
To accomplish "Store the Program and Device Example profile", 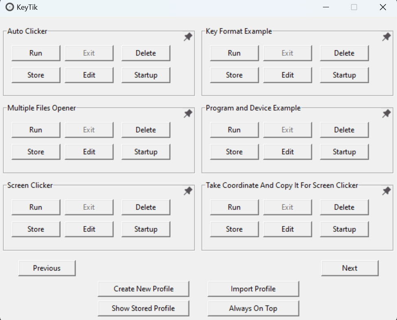I will coord(234,152).
